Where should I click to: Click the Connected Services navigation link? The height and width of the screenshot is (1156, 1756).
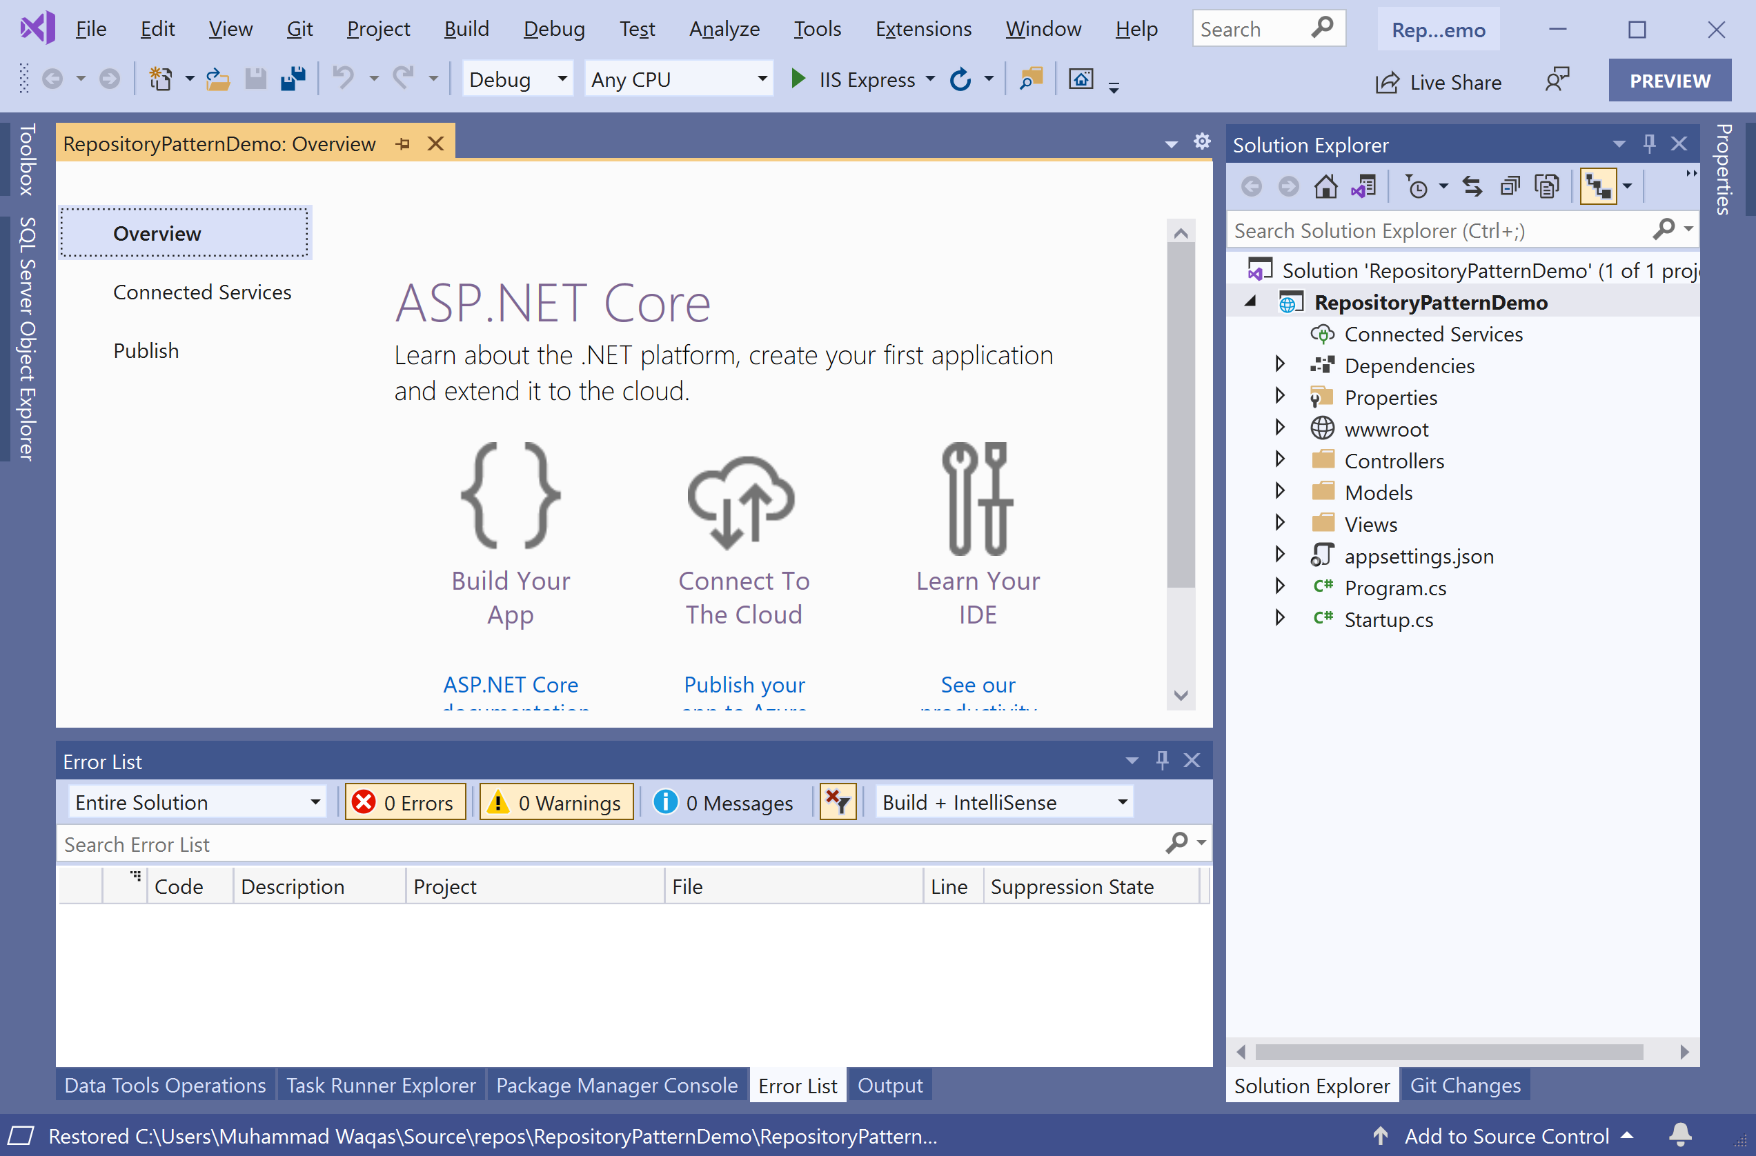(x=202, y=292)
